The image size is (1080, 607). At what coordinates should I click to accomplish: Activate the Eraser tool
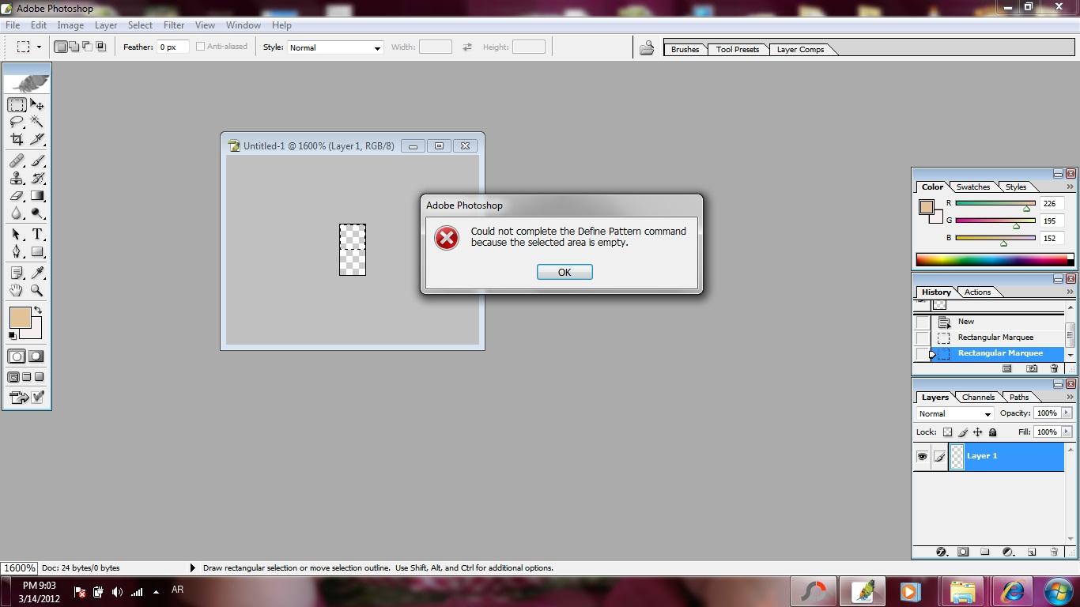click(17, 196)
